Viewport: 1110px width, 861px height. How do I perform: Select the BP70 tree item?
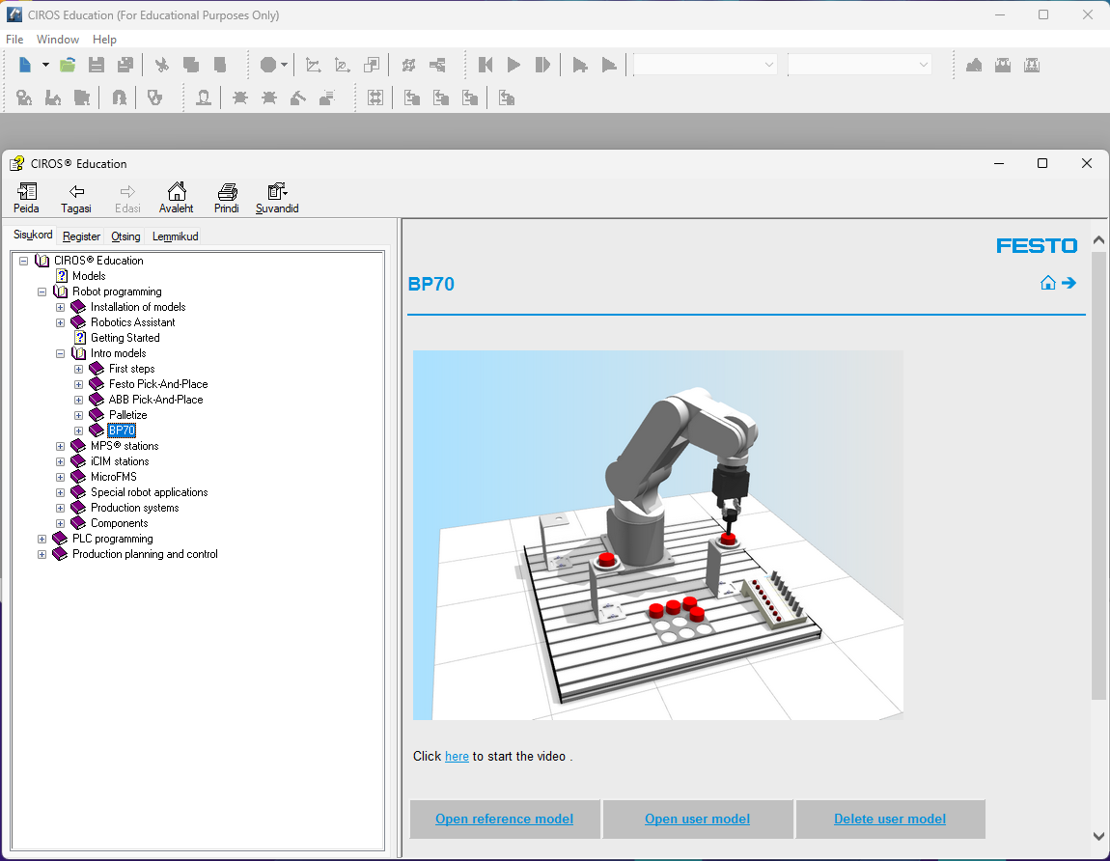point(122,430)
